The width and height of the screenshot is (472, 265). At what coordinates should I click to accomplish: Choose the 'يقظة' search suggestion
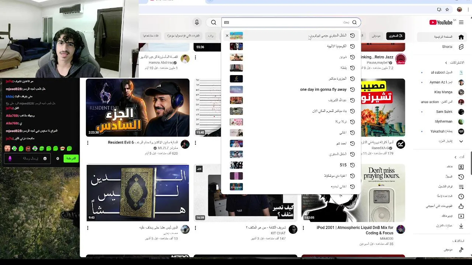click(291, 68)
